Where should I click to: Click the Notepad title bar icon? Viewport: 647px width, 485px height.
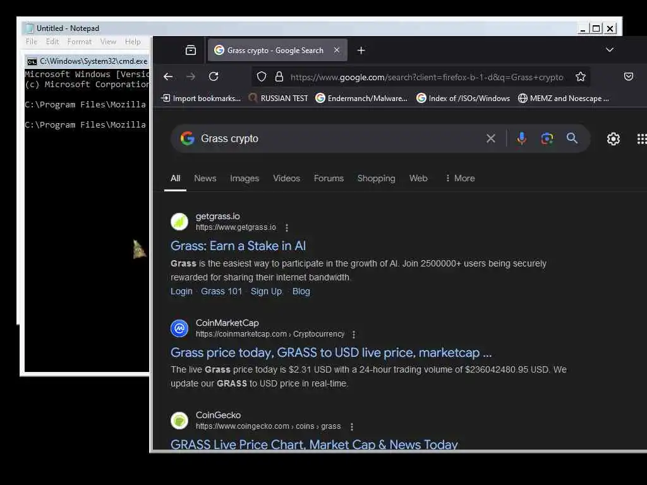coord(30,28)
